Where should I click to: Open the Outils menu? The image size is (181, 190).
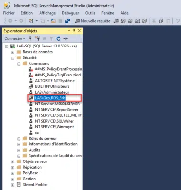pyautogui.click(x=90, y=13)
